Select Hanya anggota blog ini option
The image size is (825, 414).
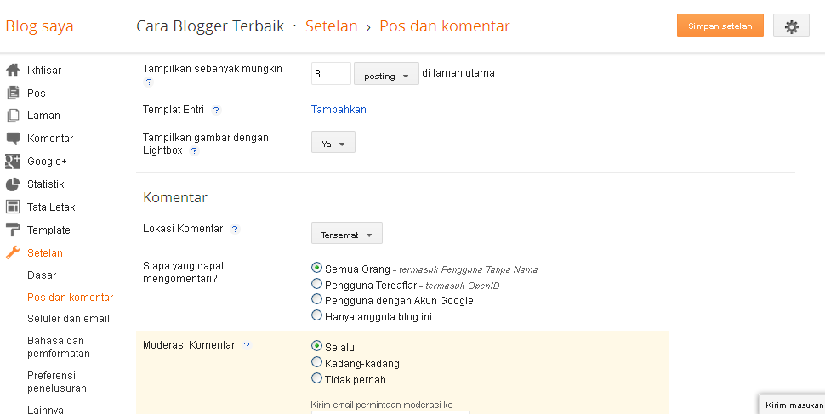[316, 315]
